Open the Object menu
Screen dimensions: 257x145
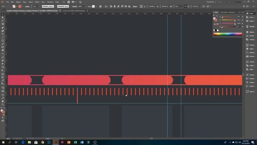tap(18, 2)
